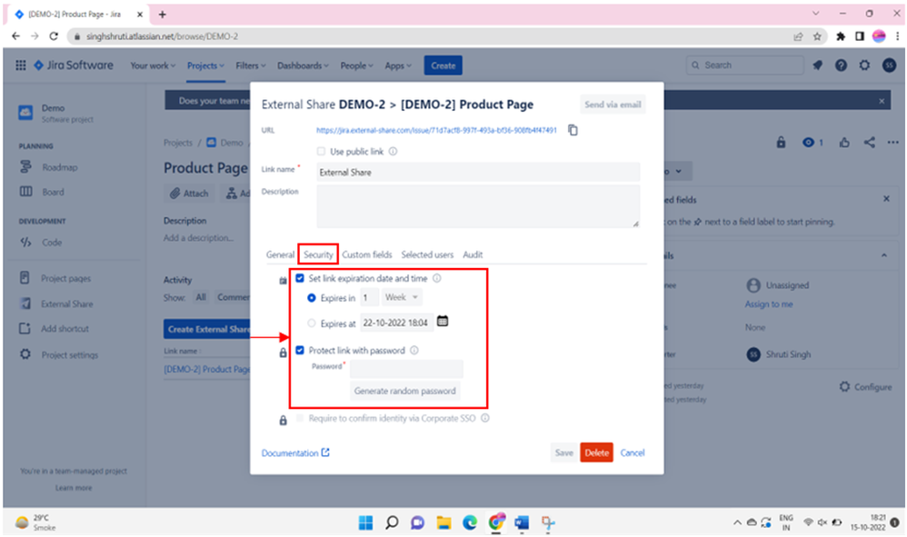Open Word from the taskbar
907x537 pixels.
[522, 523]
